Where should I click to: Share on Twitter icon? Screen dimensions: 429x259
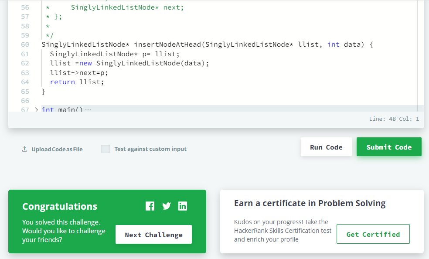pos(167,206)
